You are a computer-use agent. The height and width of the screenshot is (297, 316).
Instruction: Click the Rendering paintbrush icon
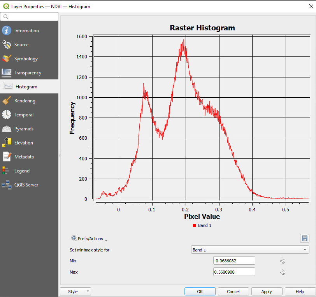(8, 100)
